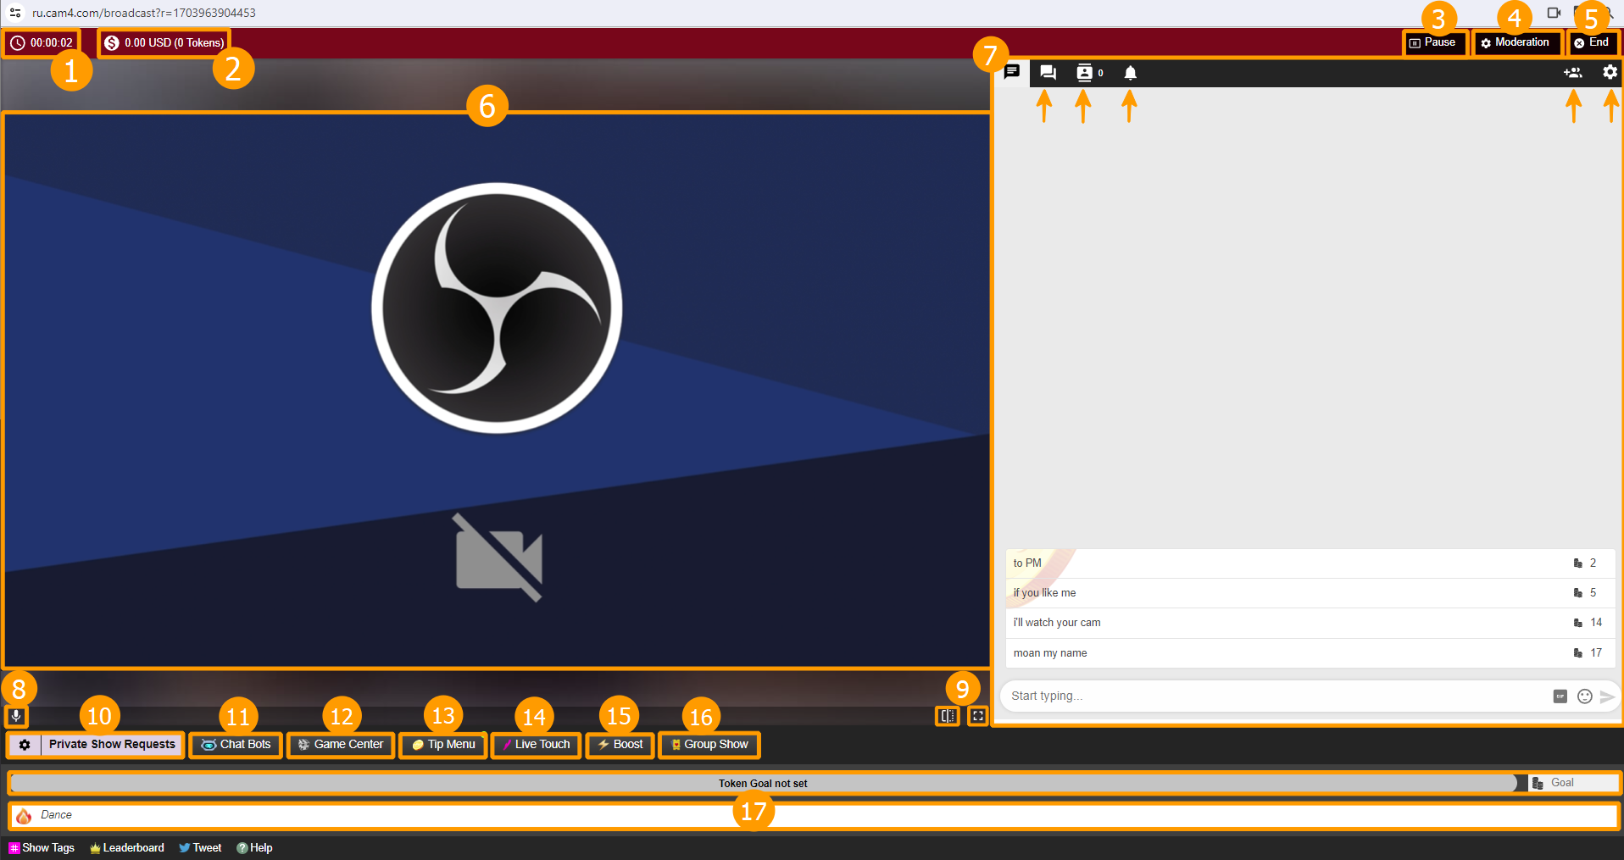End the broadcast

[x=1592, y=42]
